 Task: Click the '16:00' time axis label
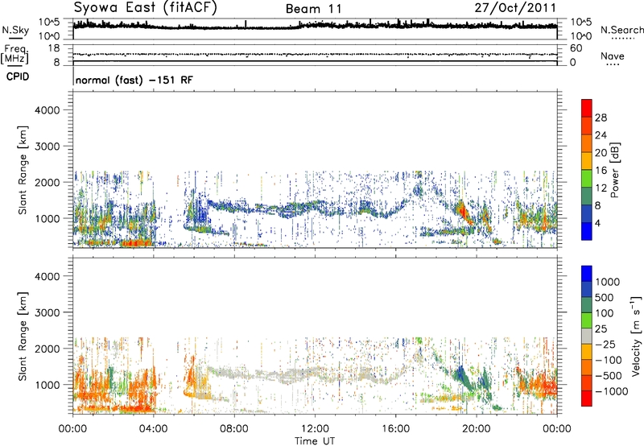(x=395, y=429)
